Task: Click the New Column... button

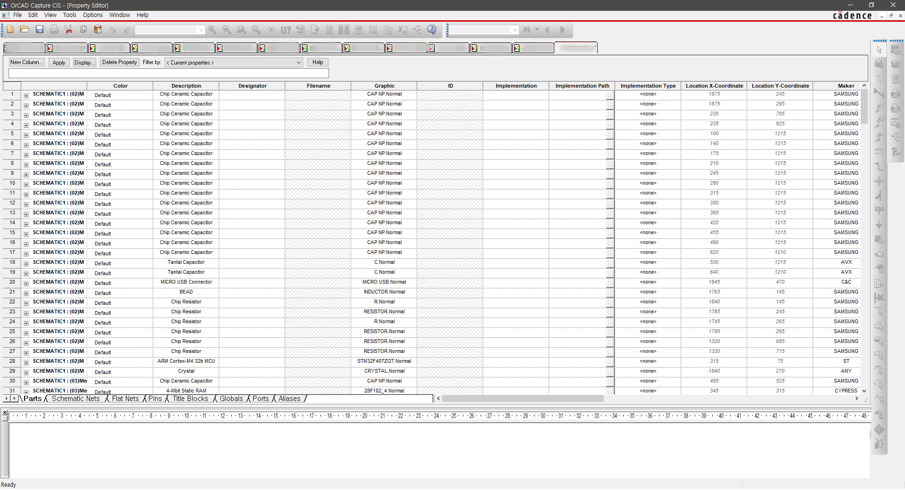Action: tap(26, 62)
